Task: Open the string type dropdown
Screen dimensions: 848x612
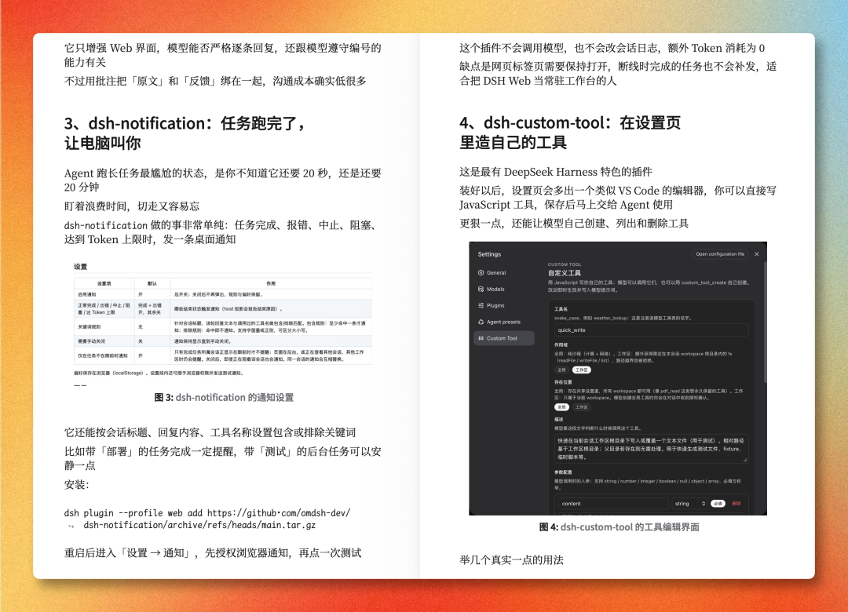Action: pos(689,504)
